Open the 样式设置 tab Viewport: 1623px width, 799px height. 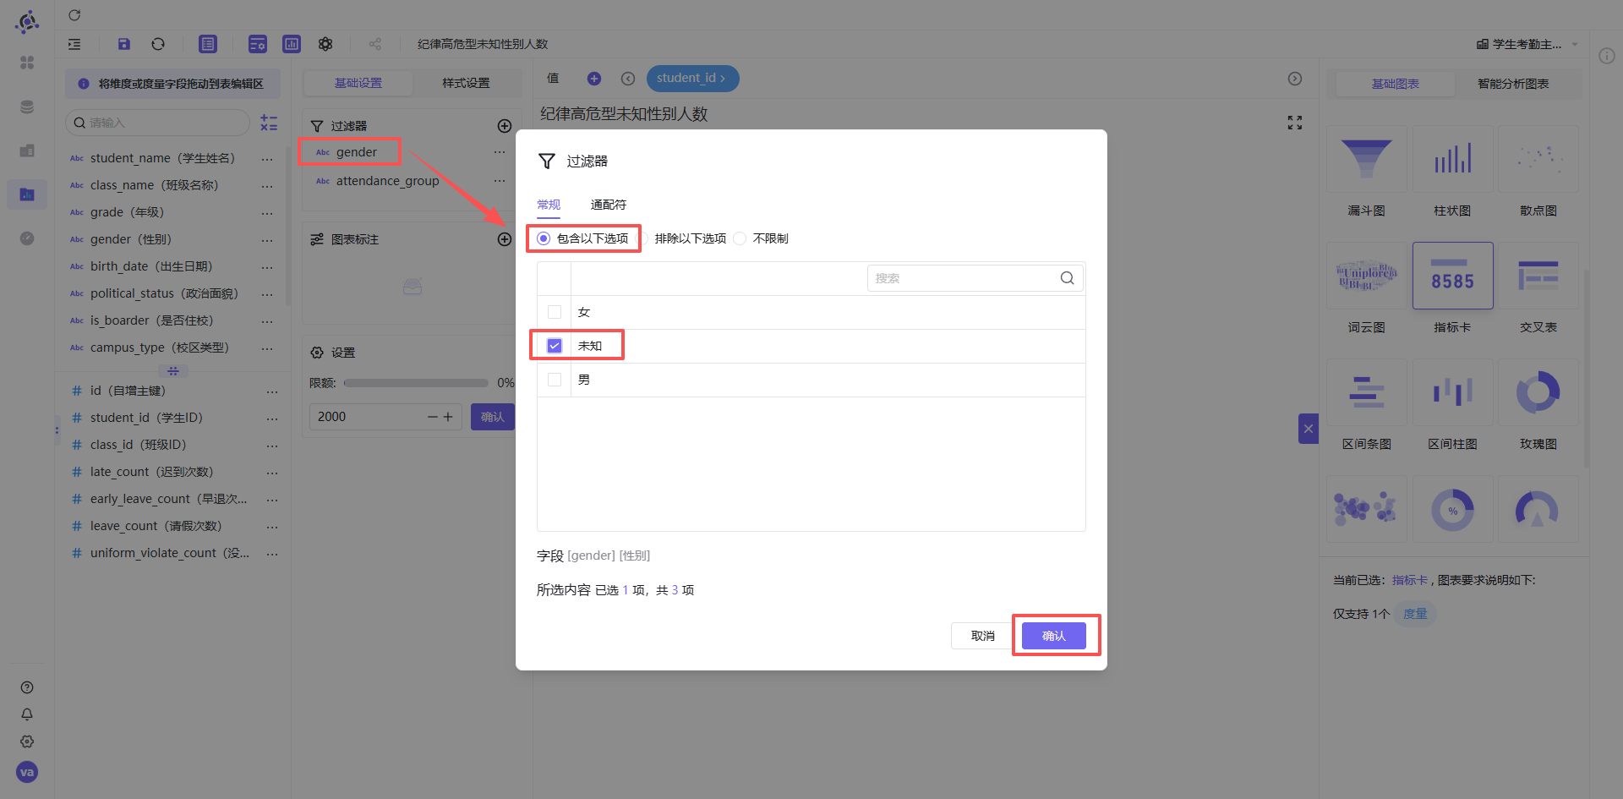[x=466, y=83]
